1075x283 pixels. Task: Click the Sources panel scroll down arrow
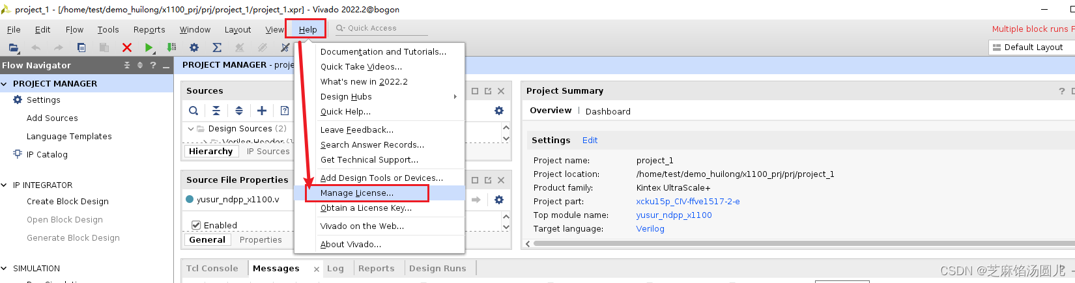pyautogui.click(x=506, y=139)
